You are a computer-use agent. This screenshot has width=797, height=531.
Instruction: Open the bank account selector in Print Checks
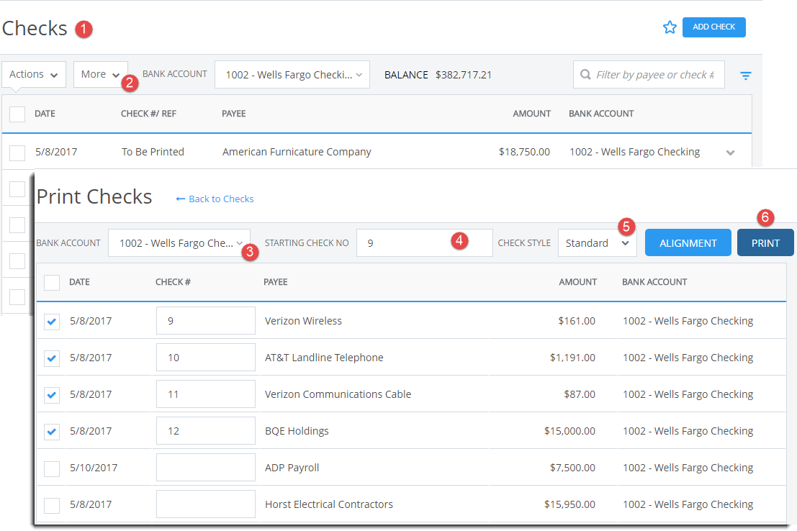[x=179, y=242]
